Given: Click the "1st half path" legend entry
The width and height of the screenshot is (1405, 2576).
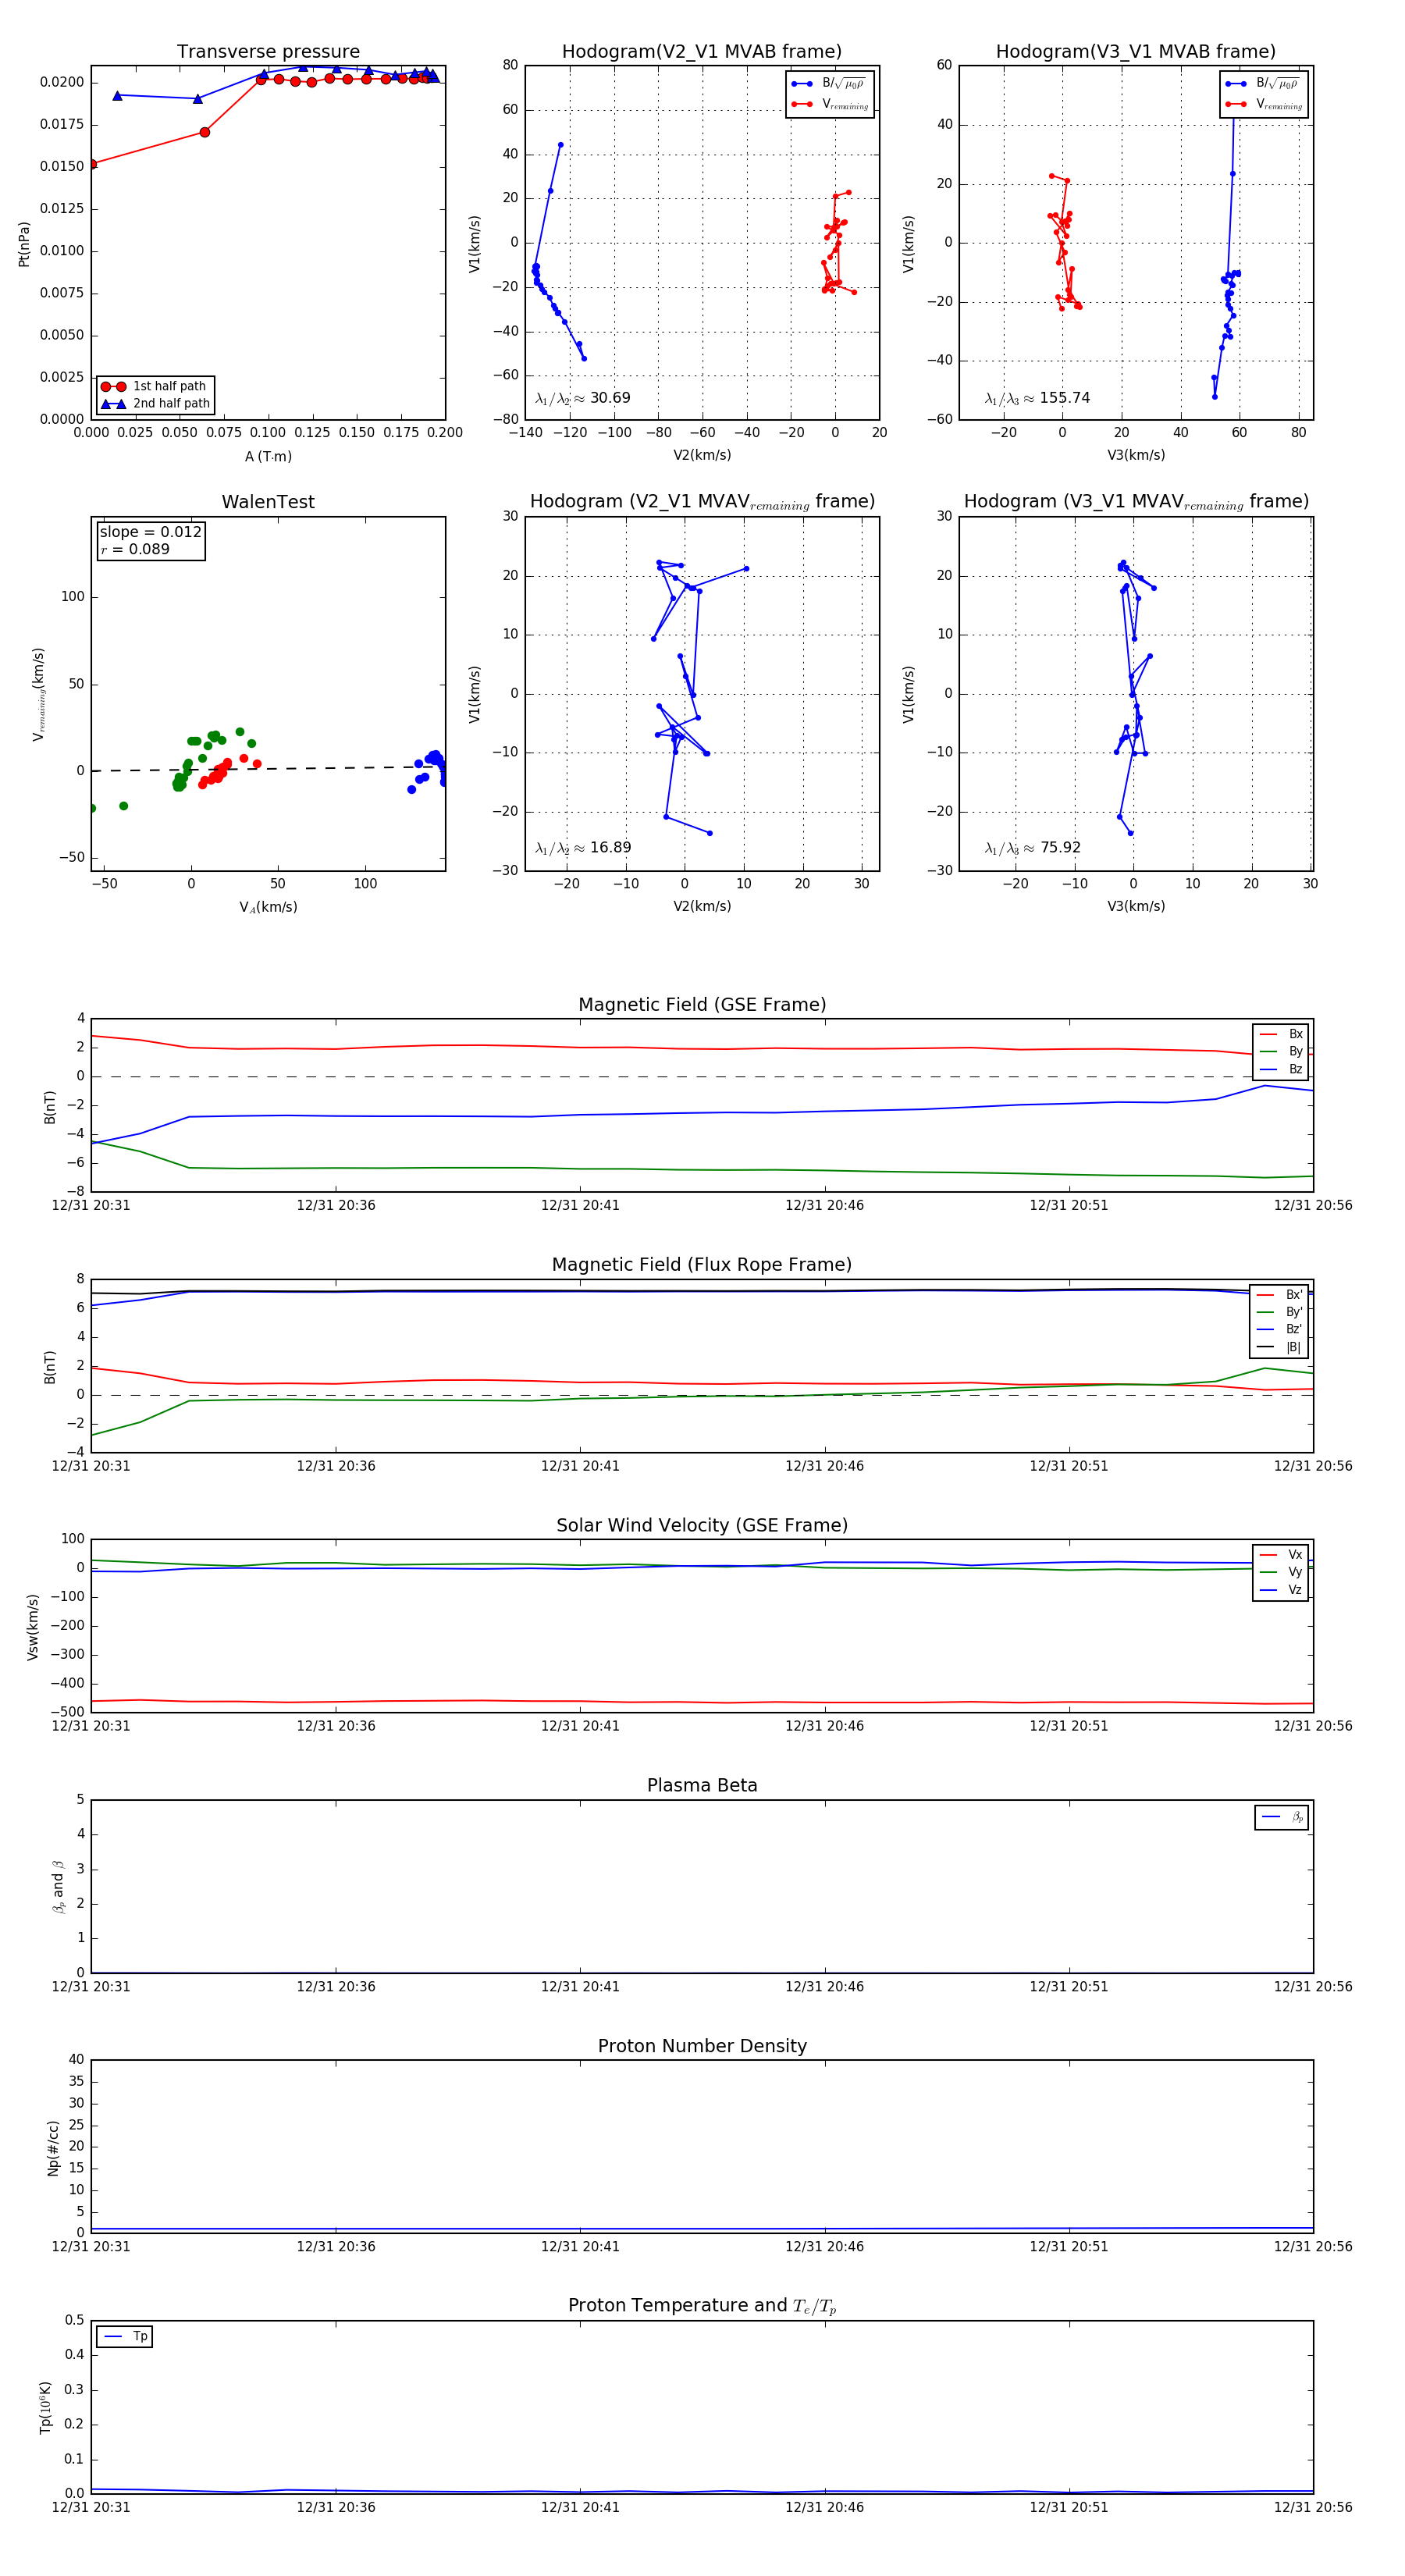Looking at the screenshot, I should (155, 386).
